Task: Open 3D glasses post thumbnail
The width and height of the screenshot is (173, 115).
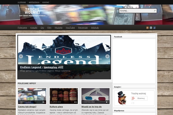Action: [x=95, y=96]
